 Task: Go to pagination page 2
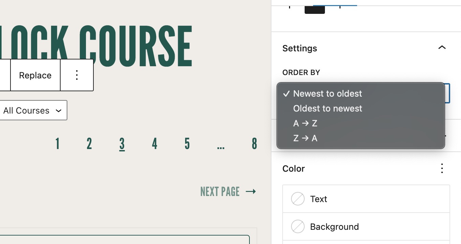point(89,144)
